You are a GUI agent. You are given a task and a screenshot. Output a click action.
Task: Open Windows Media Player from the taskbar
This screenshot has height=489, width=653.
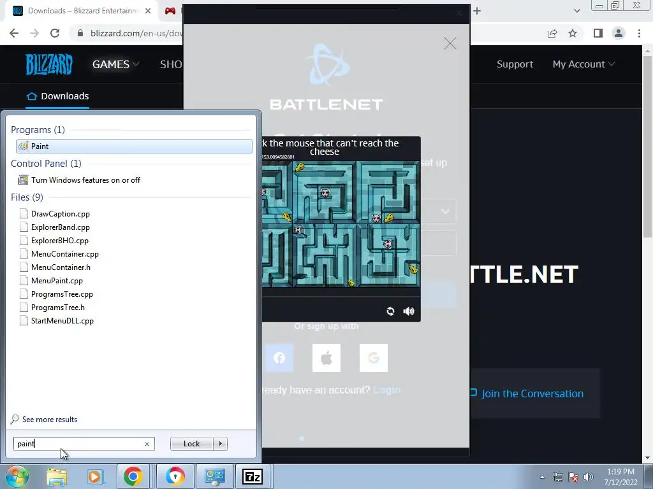[94, 476]
